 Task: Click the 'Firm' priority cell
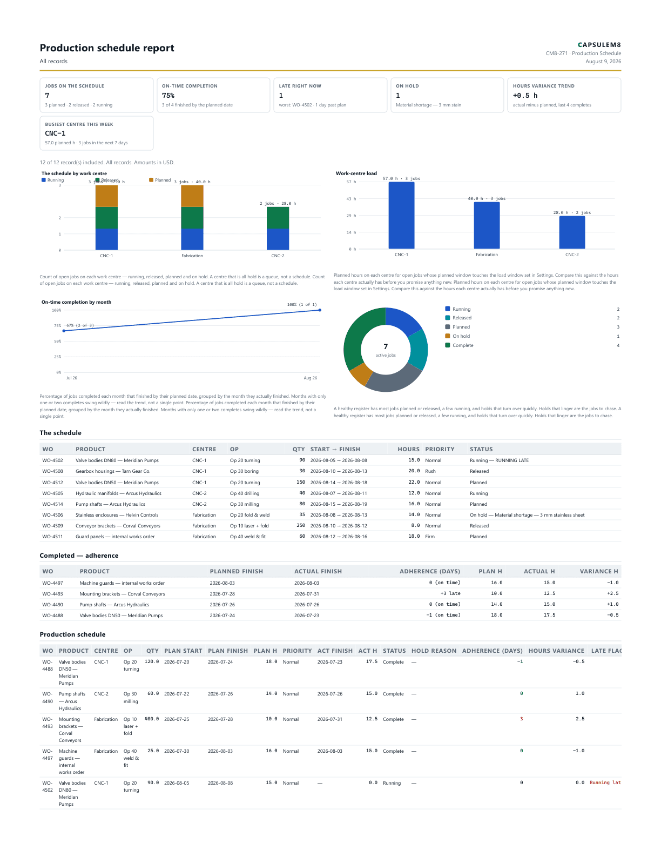pos(430,537)
